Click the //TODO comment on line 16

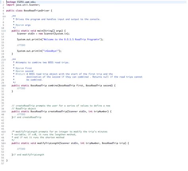coord(21,45)
